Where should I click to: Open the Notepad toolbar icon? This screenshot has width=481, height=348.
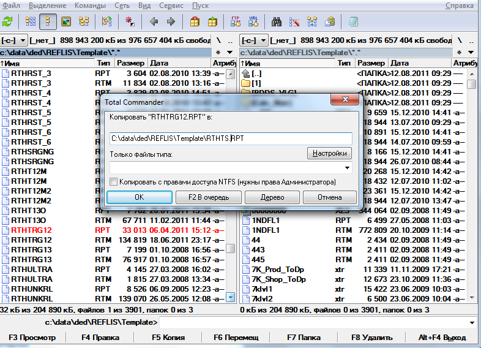pyautogui.click(x=353, y=21)
